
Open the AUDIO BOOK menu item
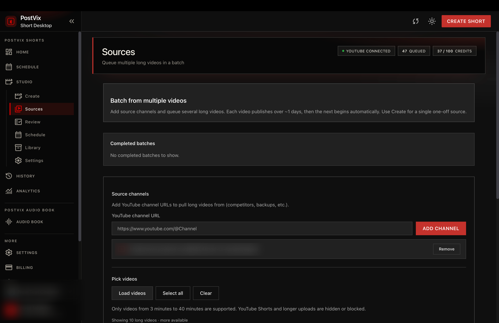pyautogui.click(x=30, y=222)
